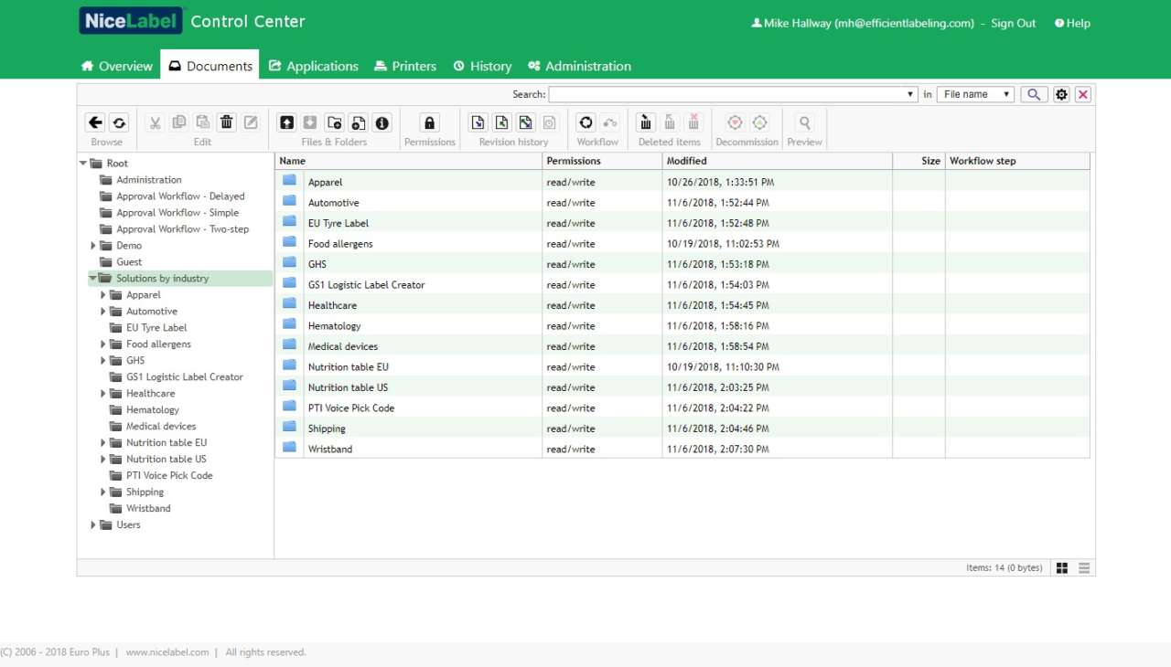Click the Back arrow in Browse group

click(95, 122)
